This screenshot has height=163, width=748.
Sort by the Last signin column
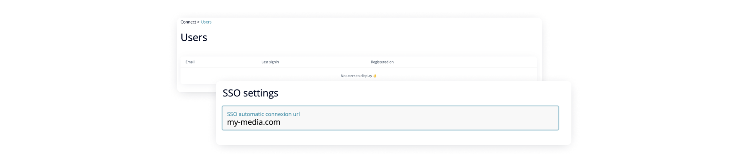[x=270, y=62]
